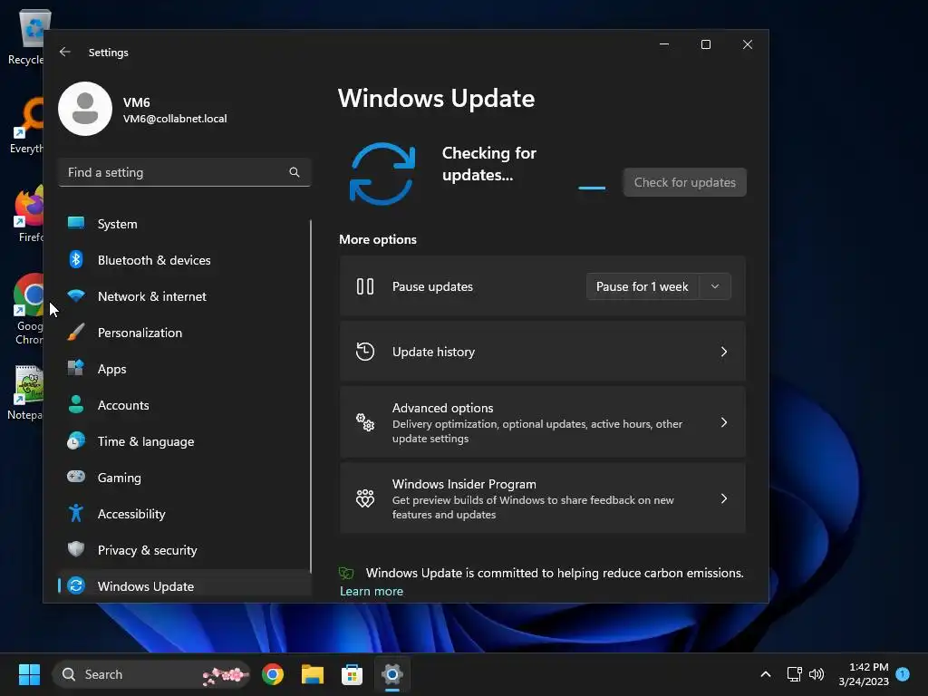Click the notification badge in the tray
Screen dimensions: 928x696
click(x=903, y=674)
